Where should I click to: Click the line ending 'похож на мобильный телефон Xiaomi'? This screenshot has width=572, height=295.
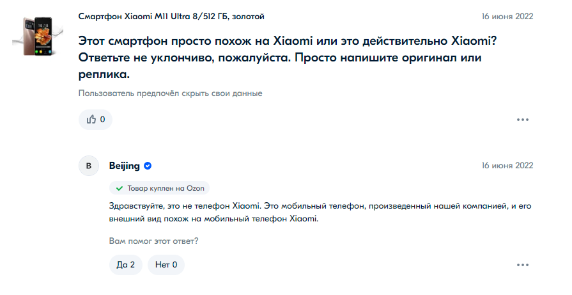click(214, 219)
